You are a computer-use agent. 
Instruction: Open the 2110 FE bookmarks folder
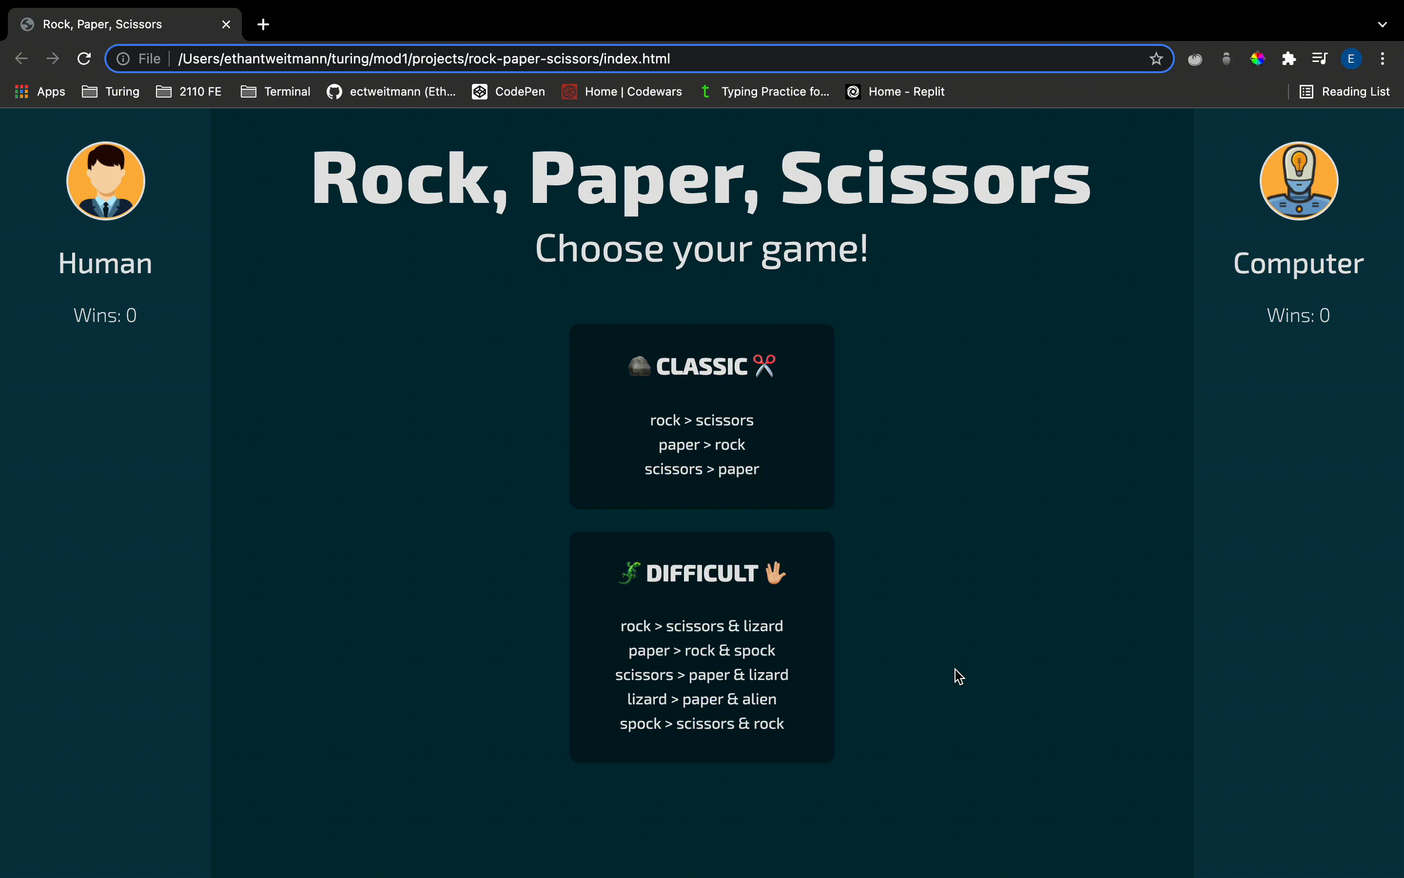(x=189, y=92)
